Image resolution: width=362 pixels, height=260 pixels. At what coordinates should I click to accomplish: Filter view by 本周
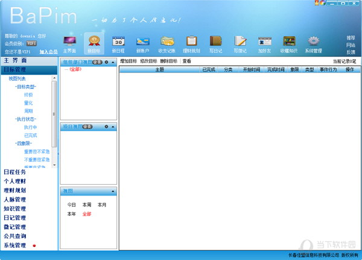click(x=87, y=205)
